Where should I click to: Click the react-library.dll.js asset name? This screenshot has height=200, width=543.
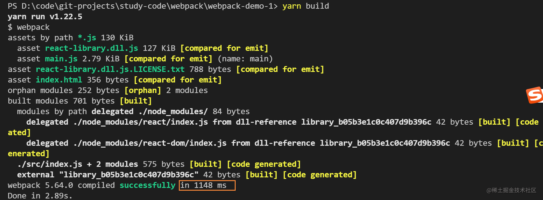point(92,48)
